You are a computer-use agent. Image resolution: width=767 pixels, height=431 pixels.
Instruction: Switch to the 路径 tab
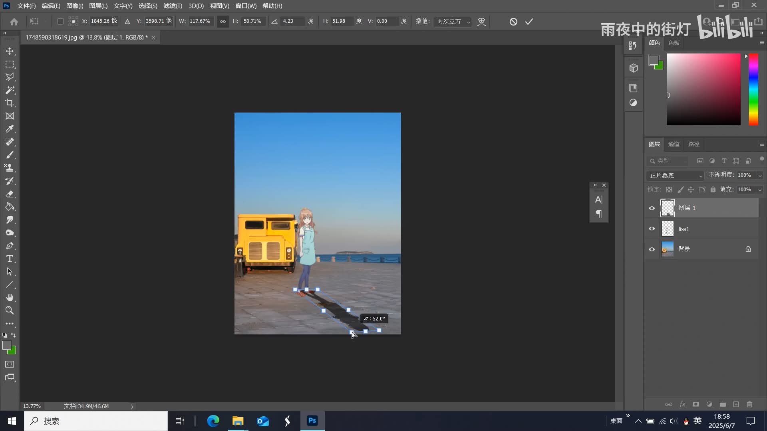click(x=693, y=144)
